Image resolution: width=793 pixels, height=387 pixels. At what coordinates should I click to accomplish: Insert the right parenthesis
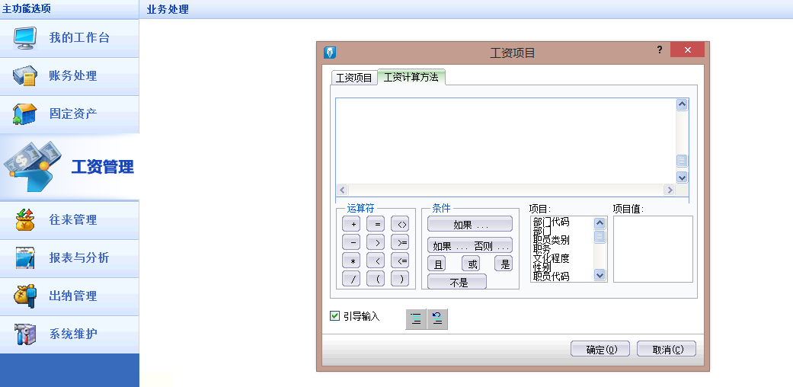400,279
